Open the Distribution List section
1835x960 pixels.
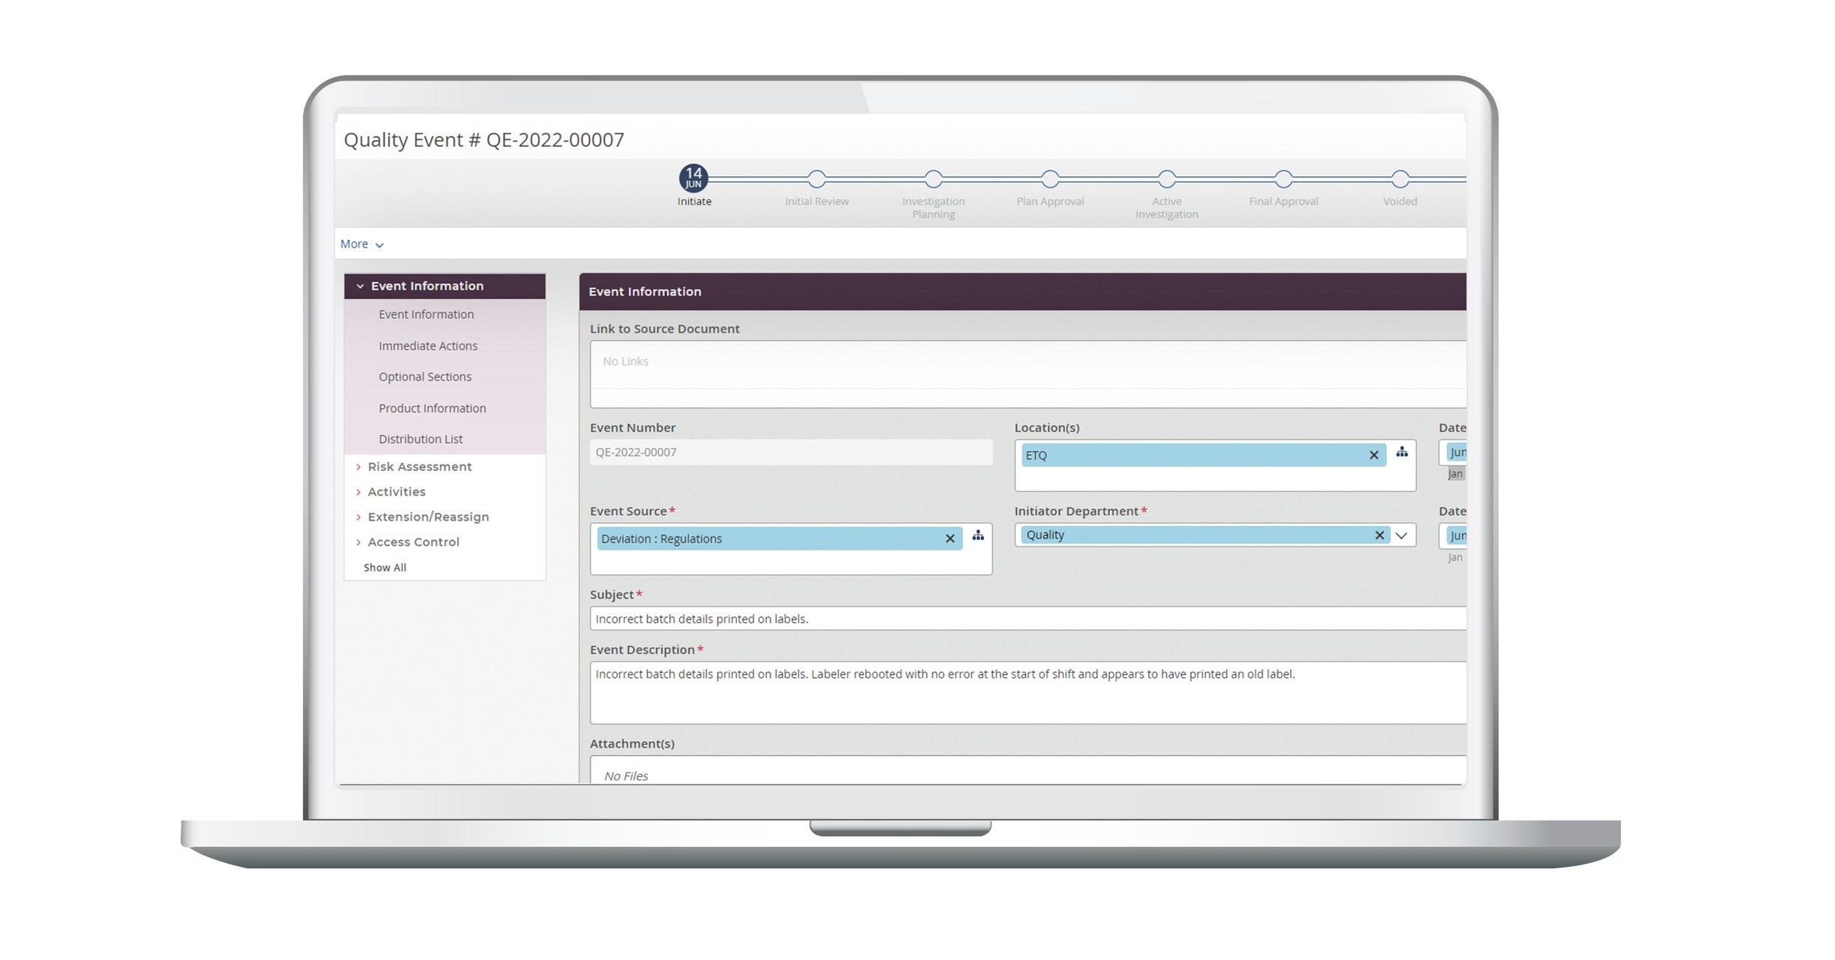pos(420,439)
